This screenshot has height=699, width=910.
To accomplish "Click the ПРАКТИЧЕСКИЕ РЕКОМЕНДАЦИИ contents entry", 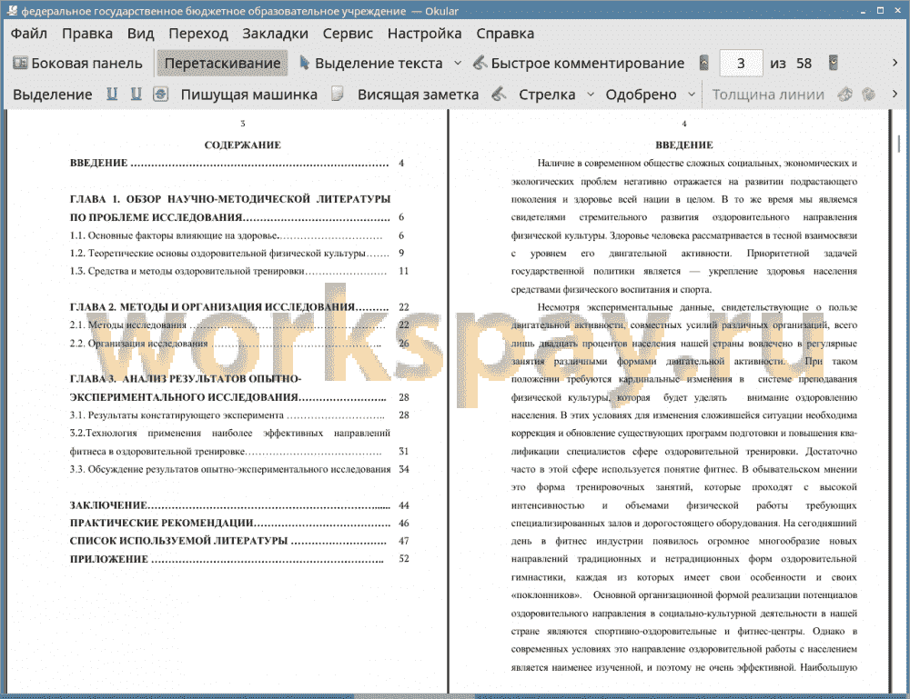I will (239, 524).
